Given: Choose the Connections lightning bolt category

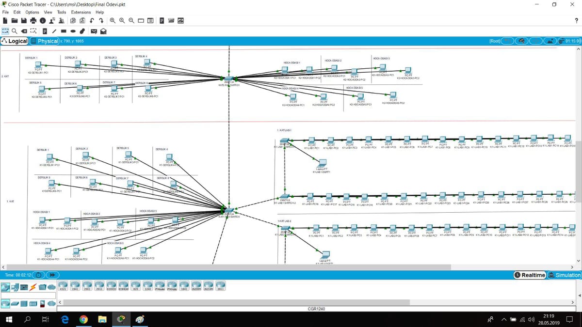Looking at the screenshot, I should pyautogui.click(x=32, y=287).
